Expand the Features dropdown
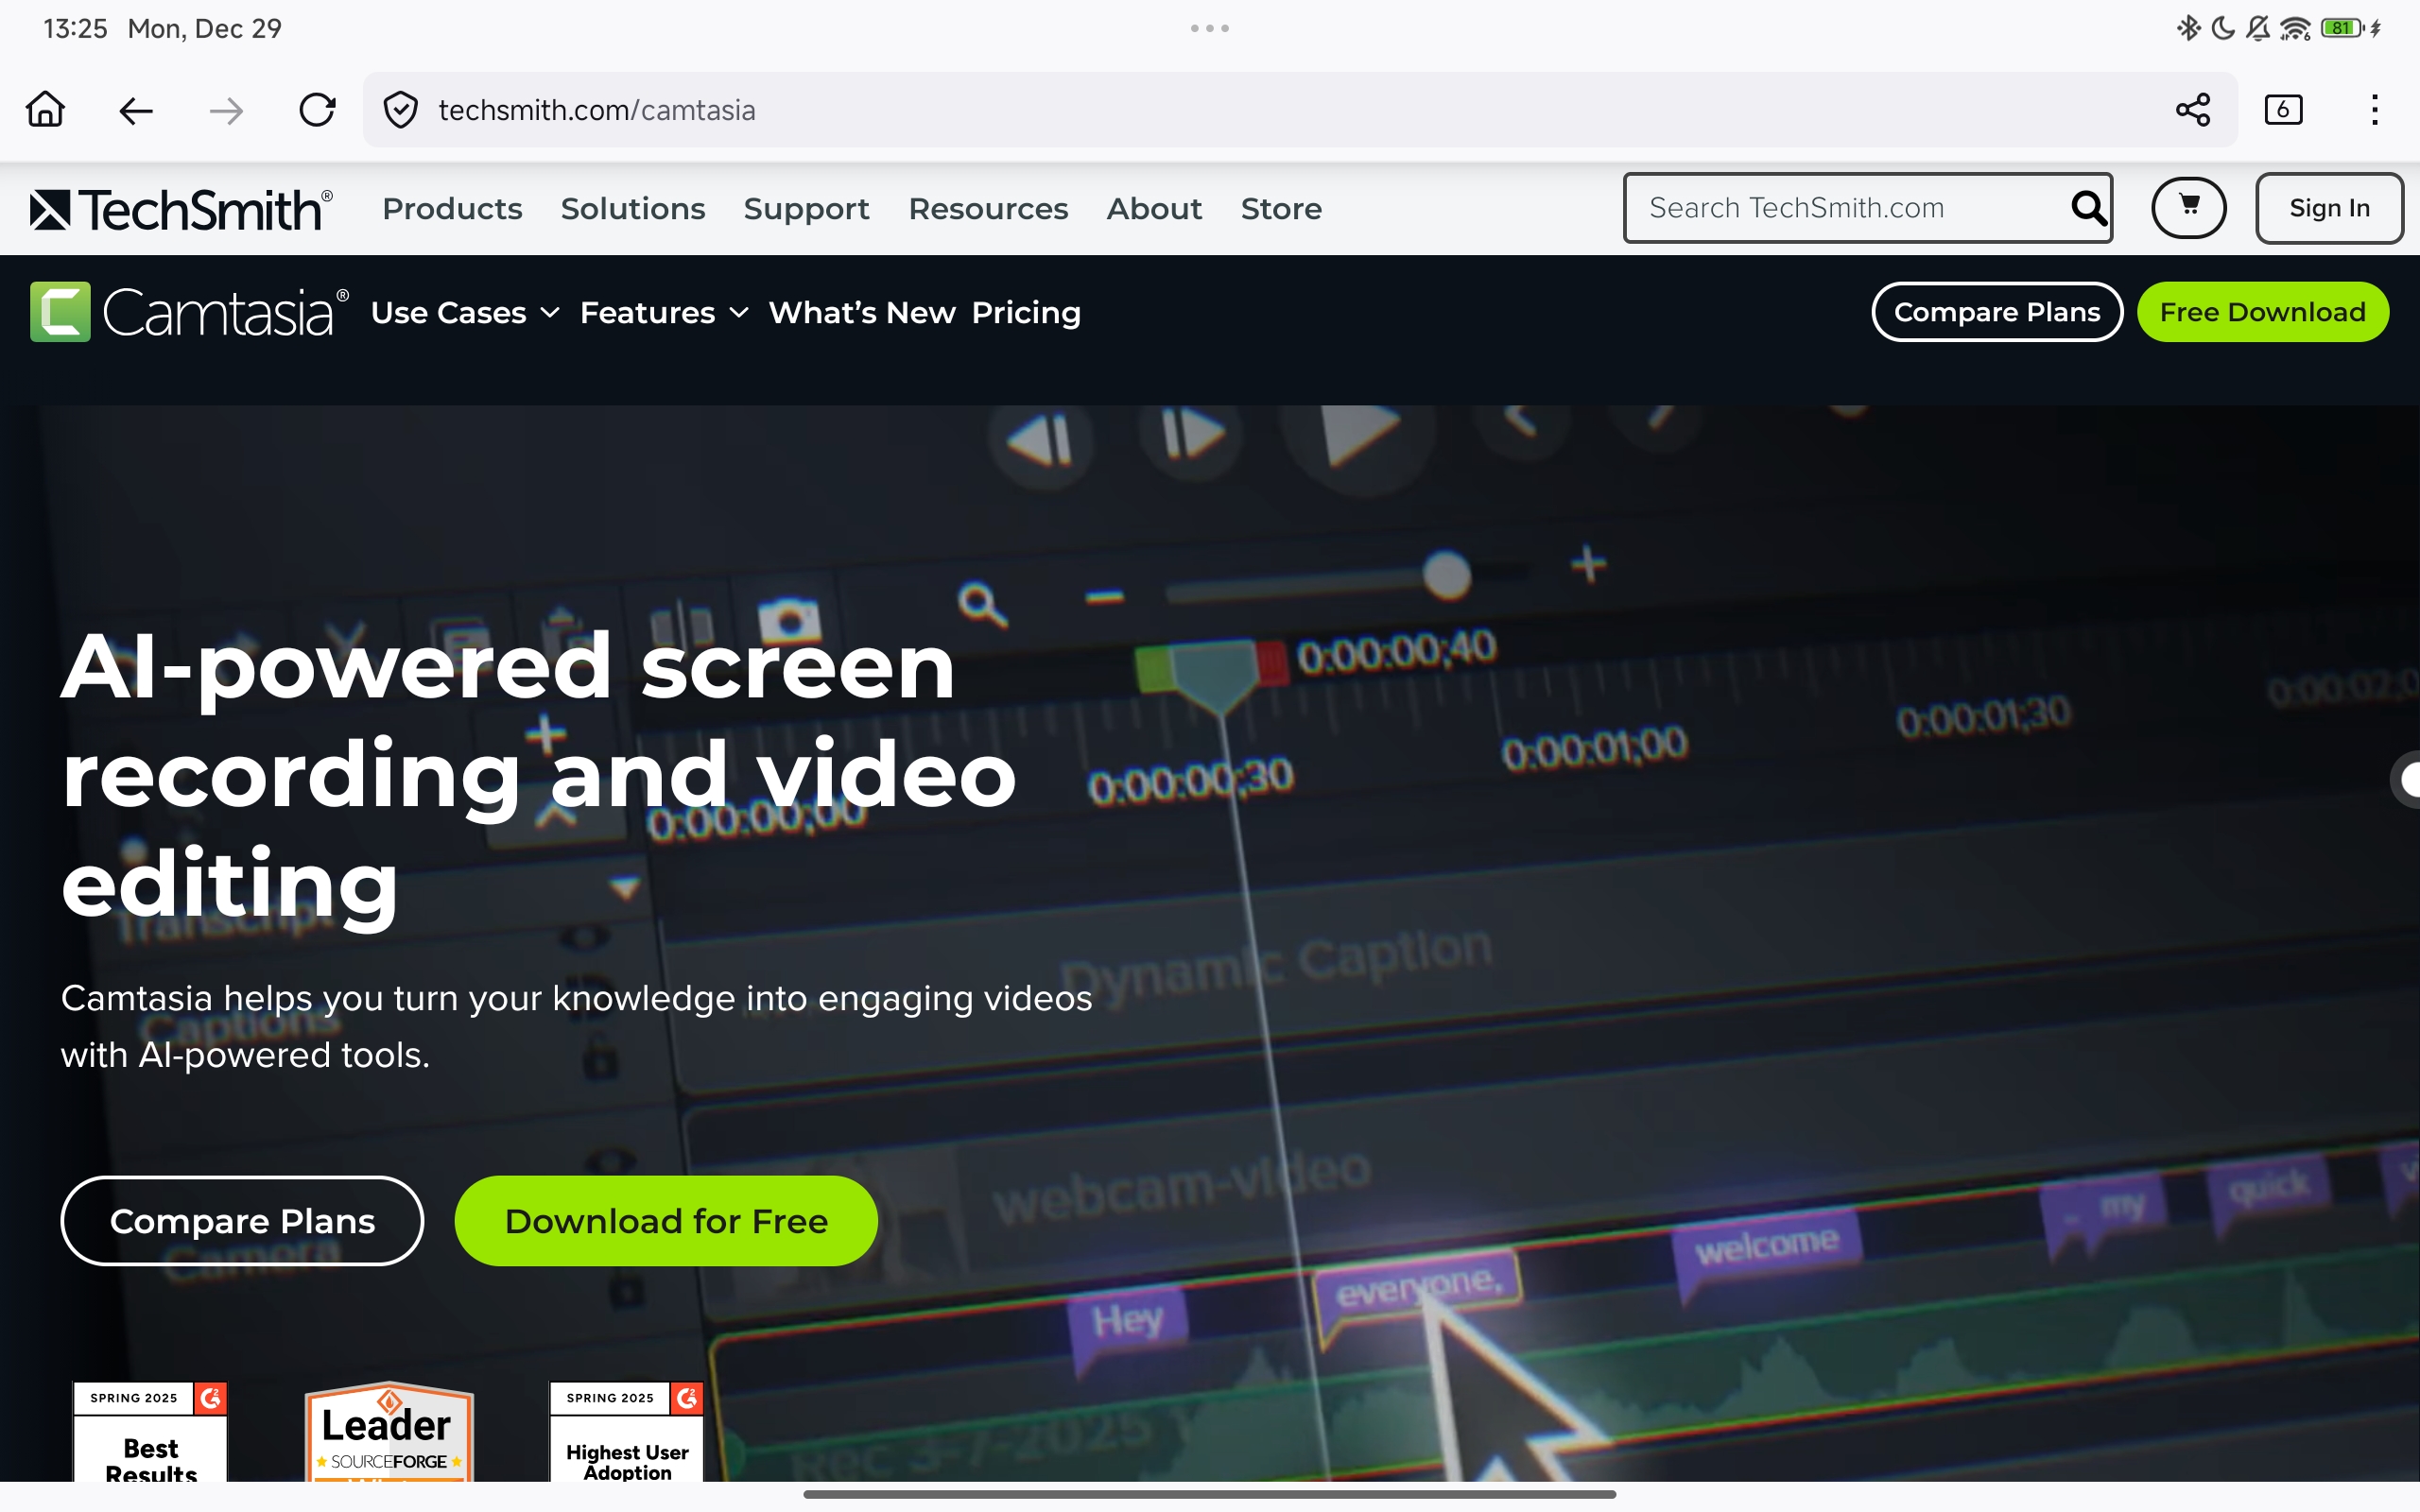This screenshot has height=1512, width=2420. click(x=662, y=312)
